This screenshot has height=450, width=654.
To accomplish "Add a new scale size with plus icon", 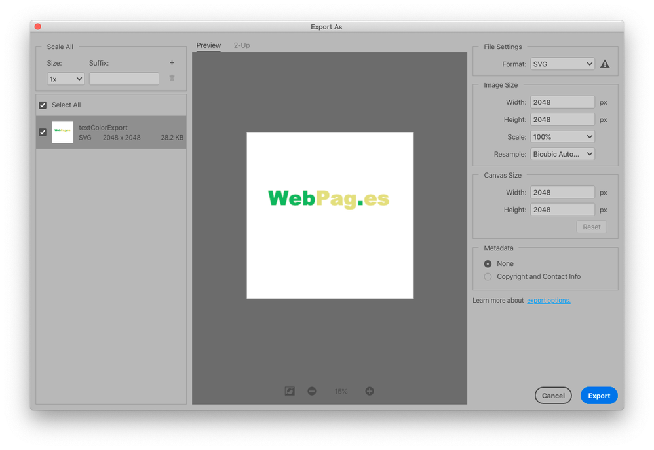I will pyautogui.click(x=172, y=63).
